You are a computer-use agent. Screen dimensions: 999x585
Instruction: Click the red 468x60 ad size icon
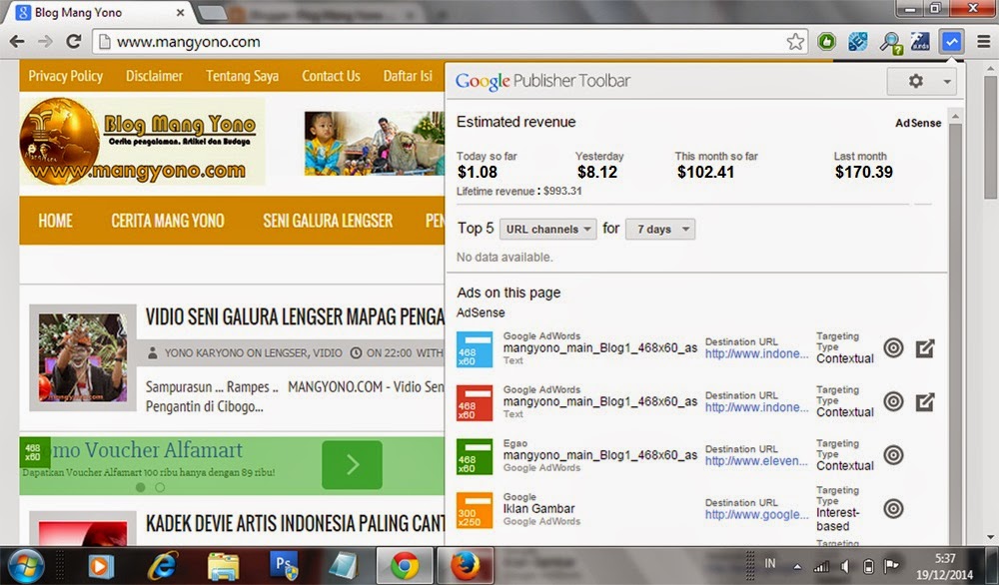tap(474, 403)
